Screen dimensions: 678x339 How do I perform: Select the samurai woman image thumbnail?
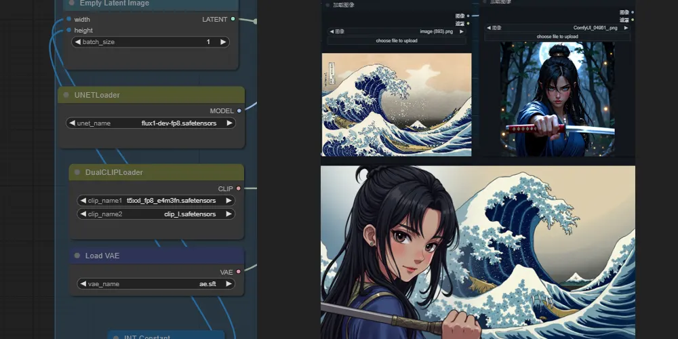point(557,99)
